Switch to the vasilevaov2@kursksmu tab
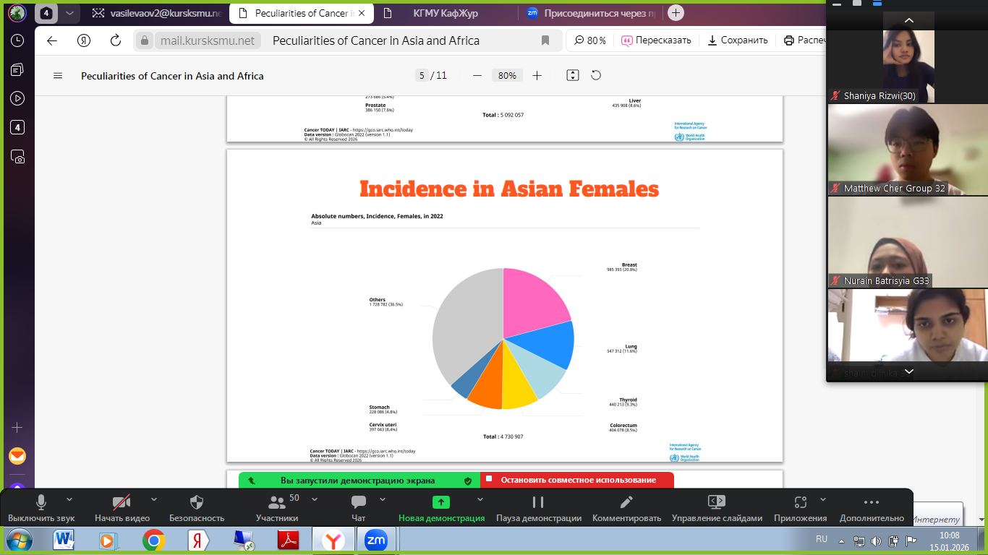This screenshot has width=988, height=555. tap(156, 13)
